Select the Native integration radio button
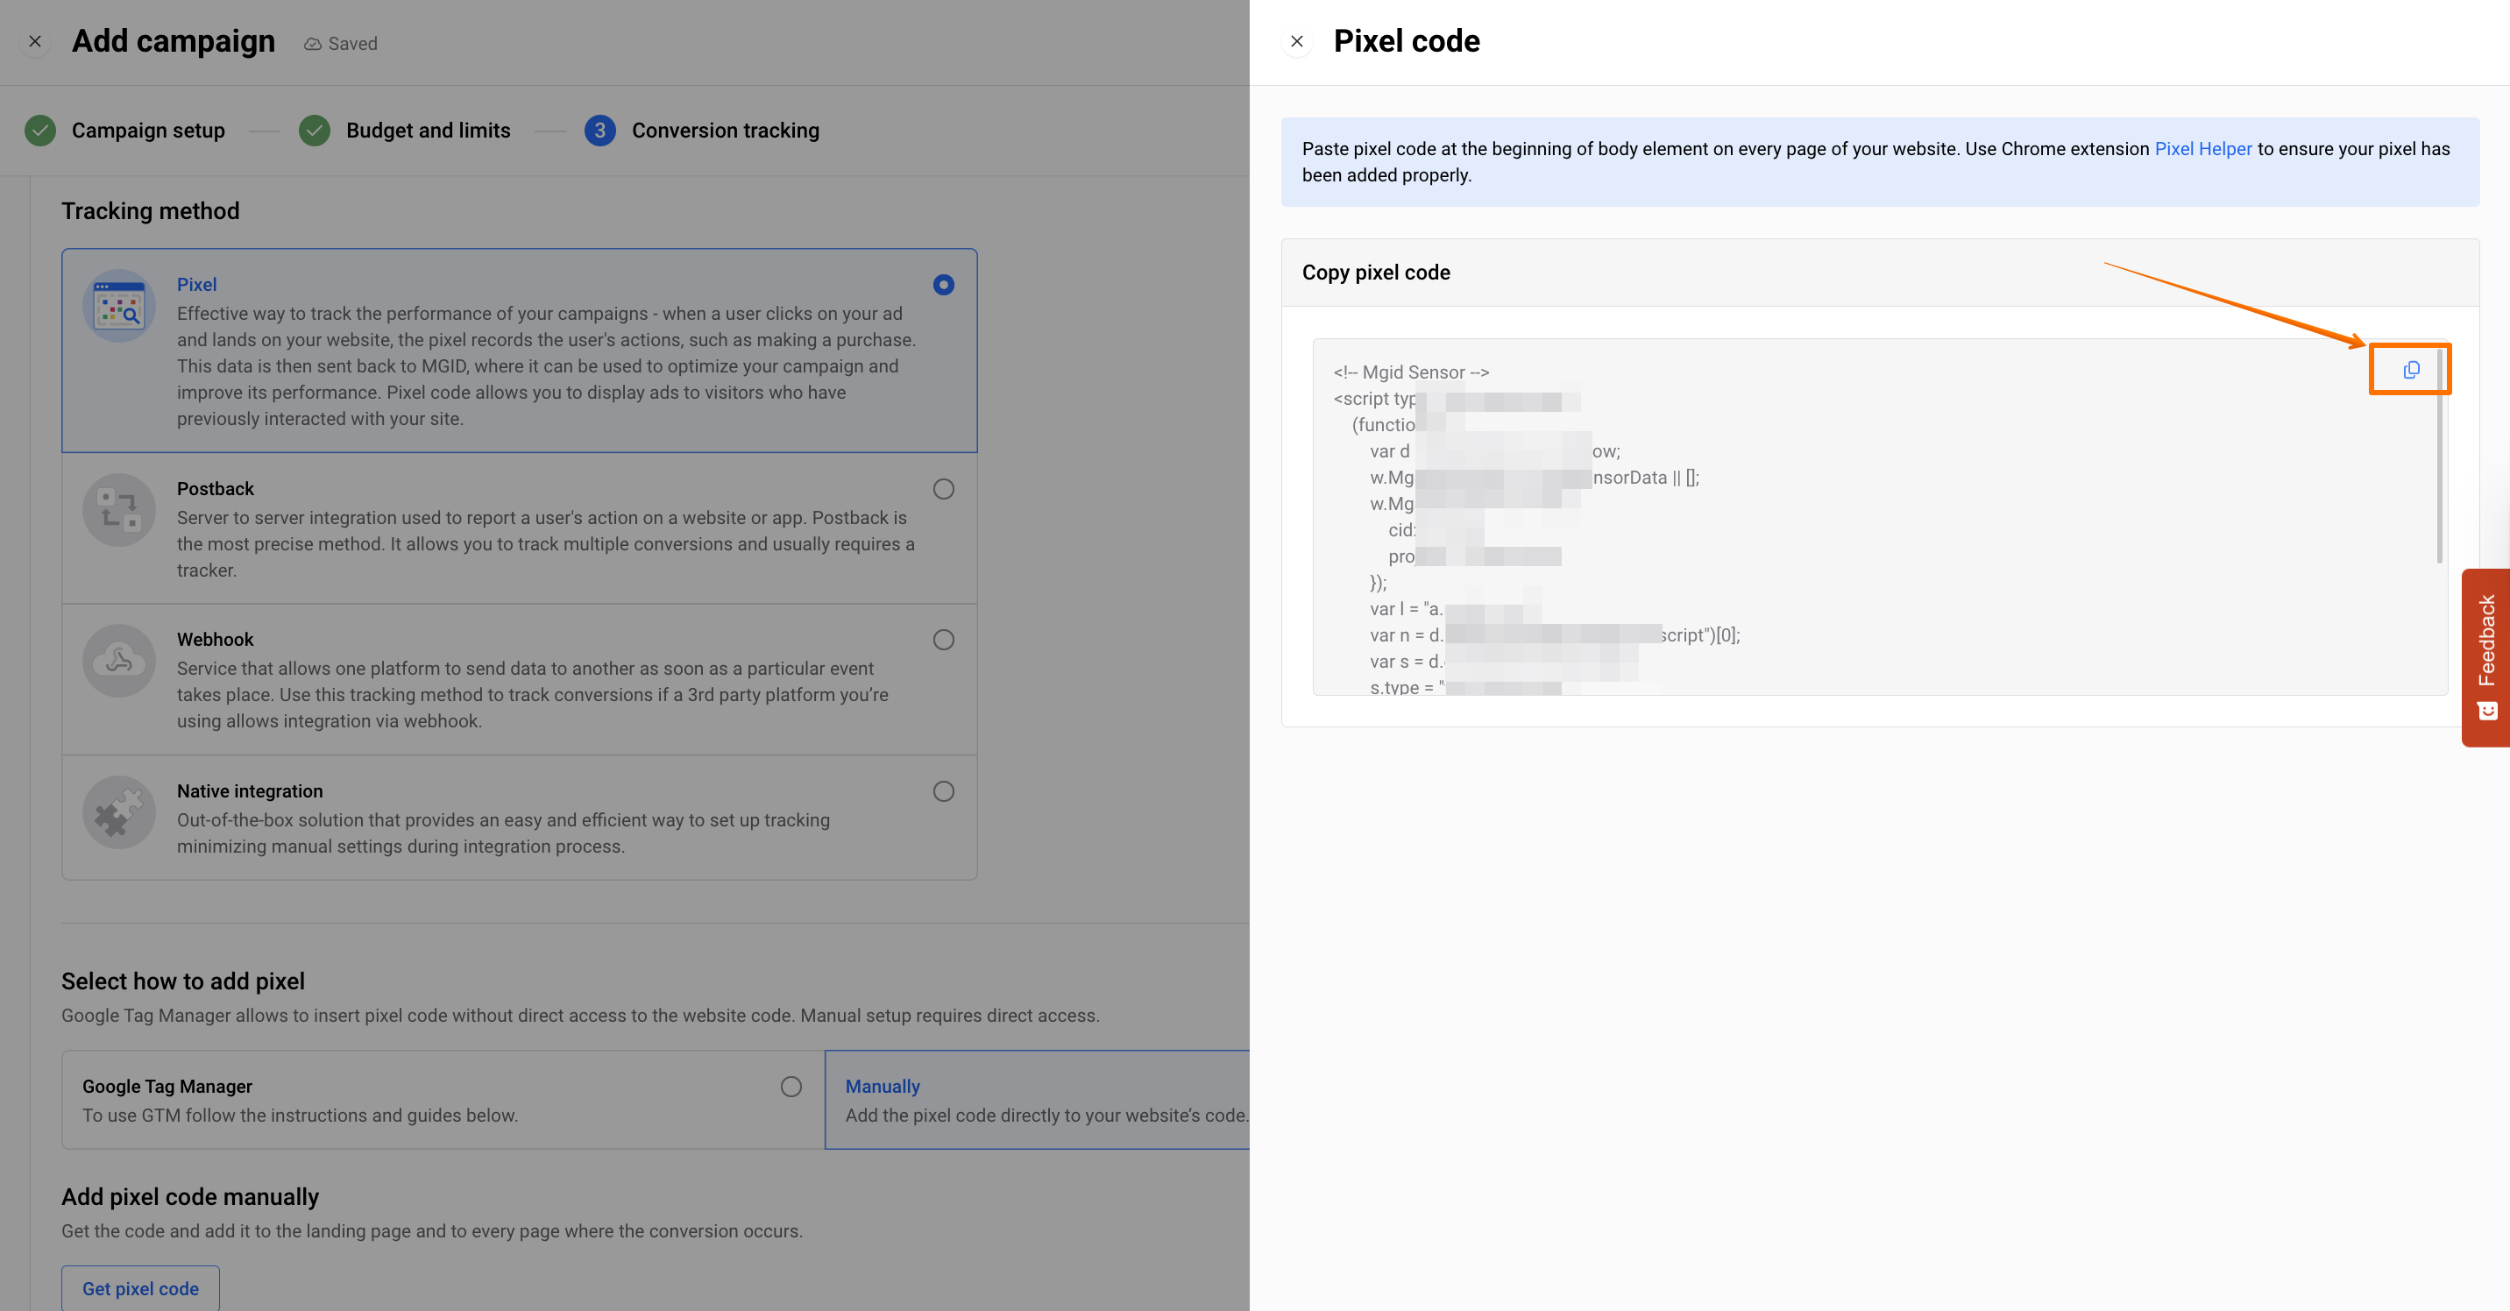This screenshot has width=2510, height=1311. [x=943, y=790]
